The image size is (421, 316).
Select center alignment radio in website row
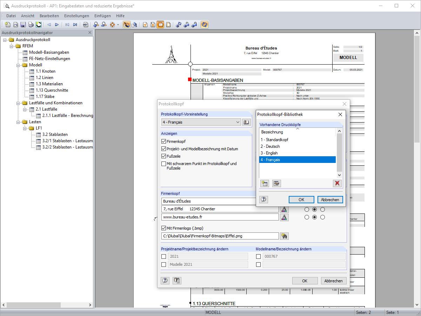315,217
